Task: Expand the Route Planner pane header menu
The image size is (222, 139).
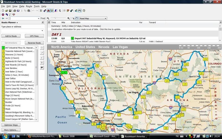Action: click(17, 23)
